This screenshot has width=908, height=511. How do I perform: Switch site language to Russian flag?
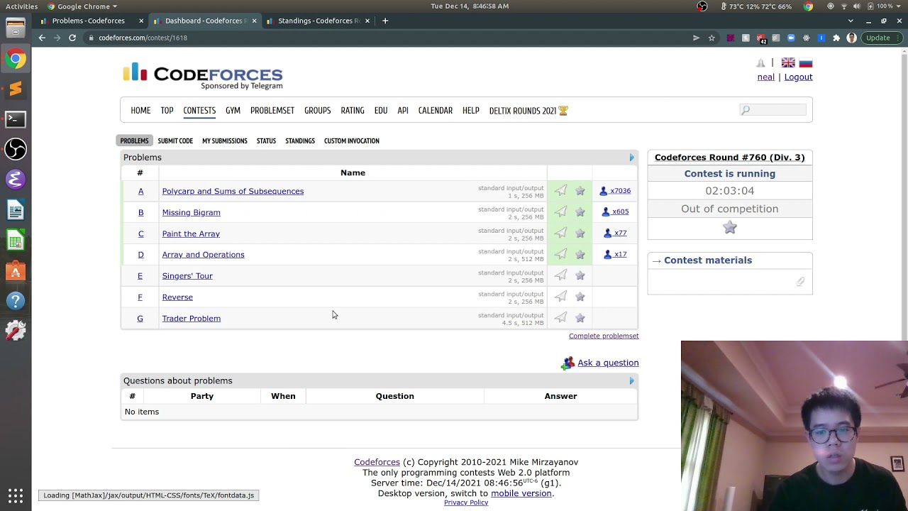tap(805, 63)
